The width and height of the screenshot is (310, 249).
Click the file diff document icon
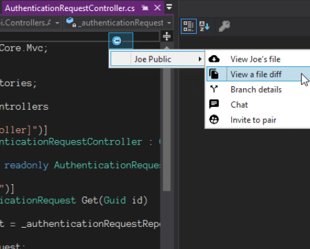pyautogui.click(x=214, y=74)
